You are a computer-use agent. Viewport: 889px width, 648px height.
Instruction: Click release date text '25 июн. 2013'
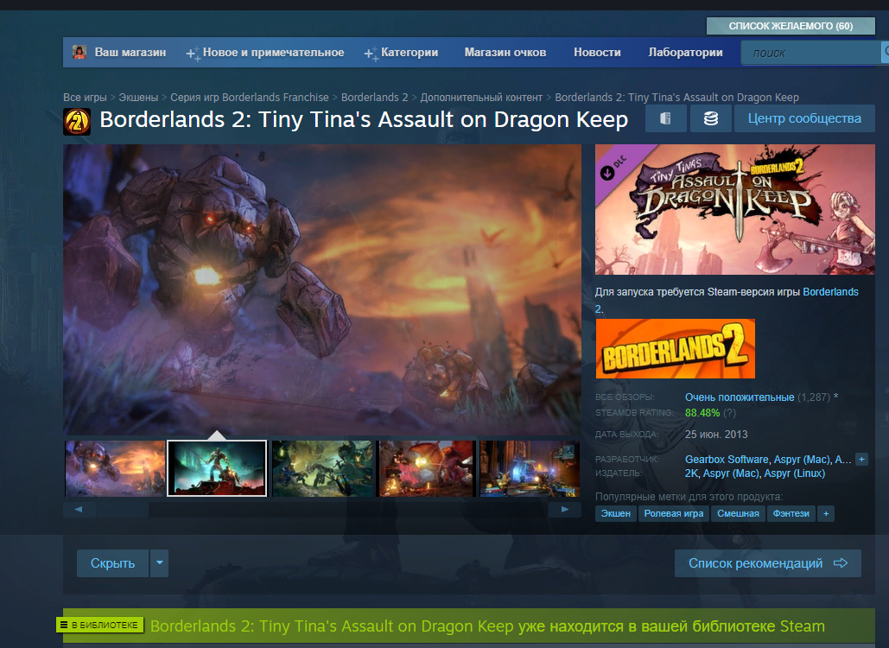716,435
